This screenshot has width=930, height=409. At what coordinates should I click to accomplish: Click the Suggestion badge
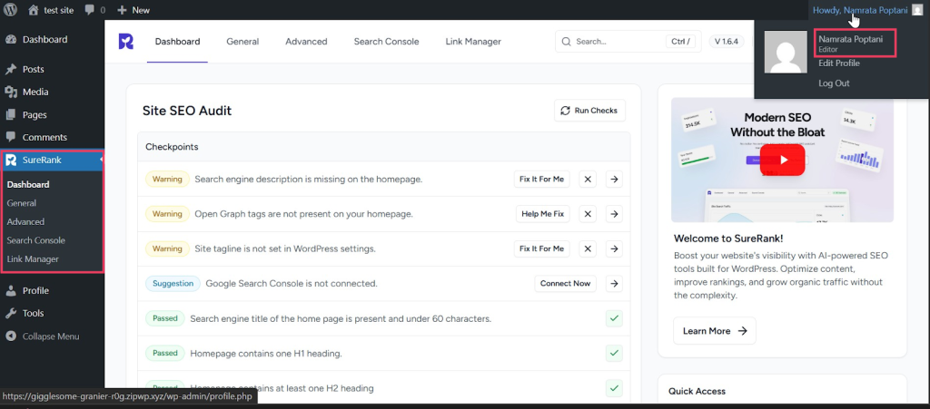(x=173, y=284)
